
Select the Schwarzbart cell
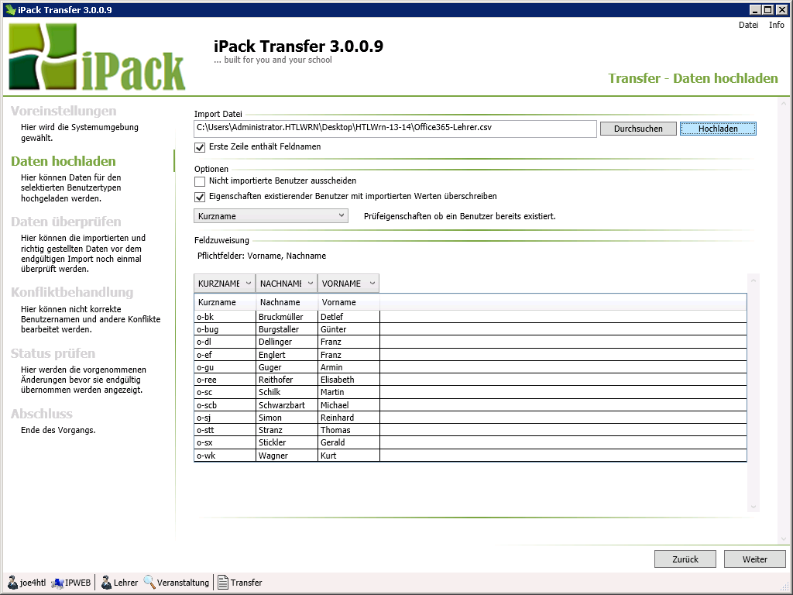[x=287, y=405]
